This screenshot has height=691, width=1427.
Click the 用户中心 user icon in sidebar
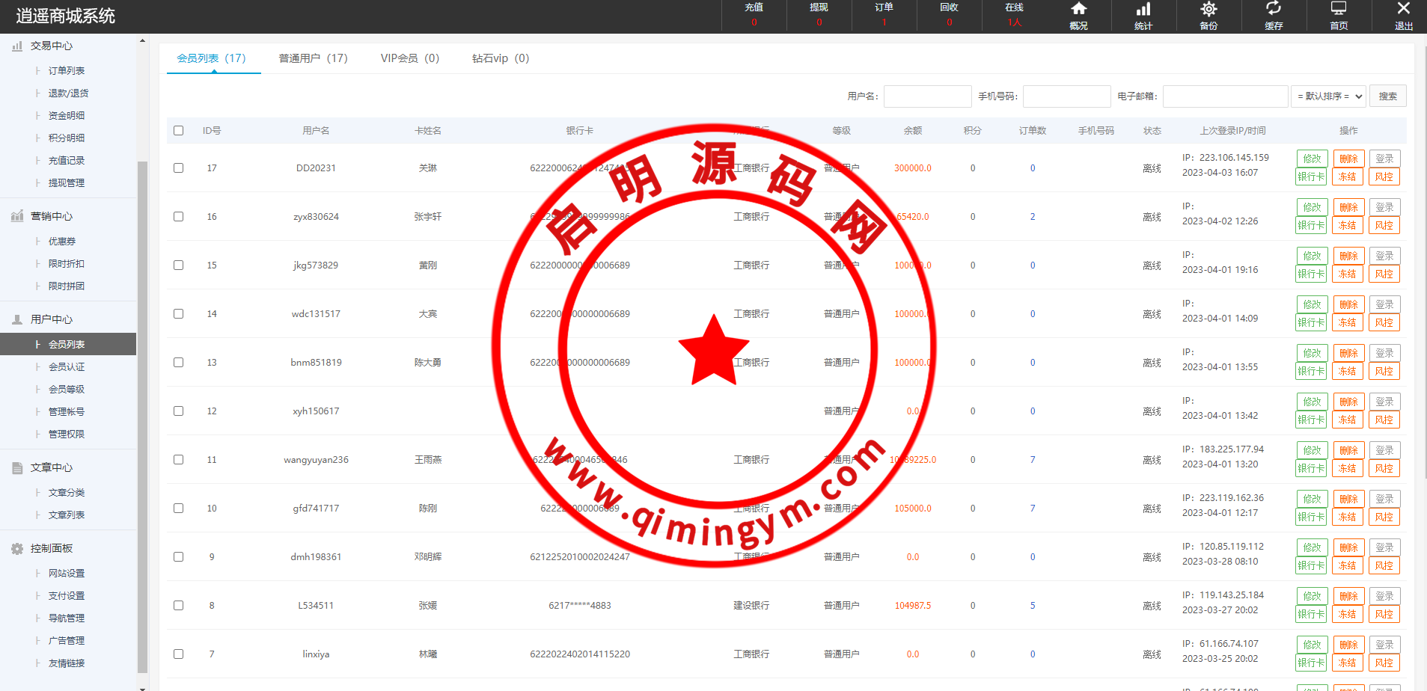click(17, 319)
